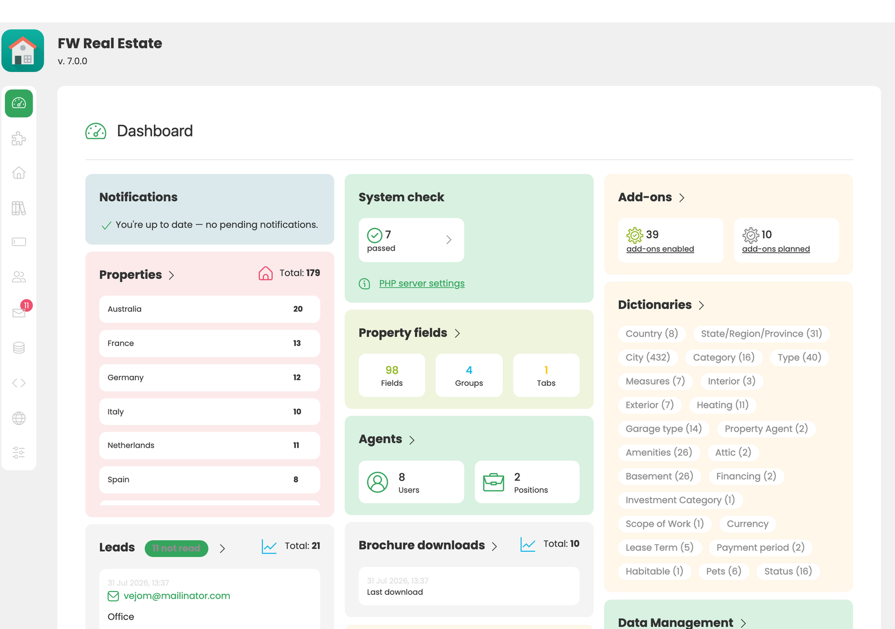The height and width of the screenshot is (629, 895).
Task: Click the 11 not read badge
Action: [x=176, y=548]
